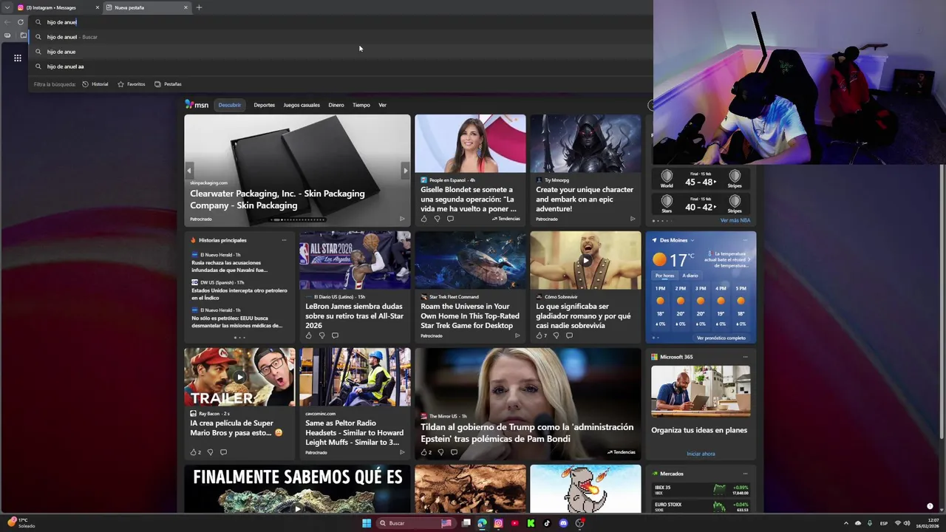Open the Ver section in msn nav
The width and height of the screenshot is (946, 532).
click(x=382, y=105)
